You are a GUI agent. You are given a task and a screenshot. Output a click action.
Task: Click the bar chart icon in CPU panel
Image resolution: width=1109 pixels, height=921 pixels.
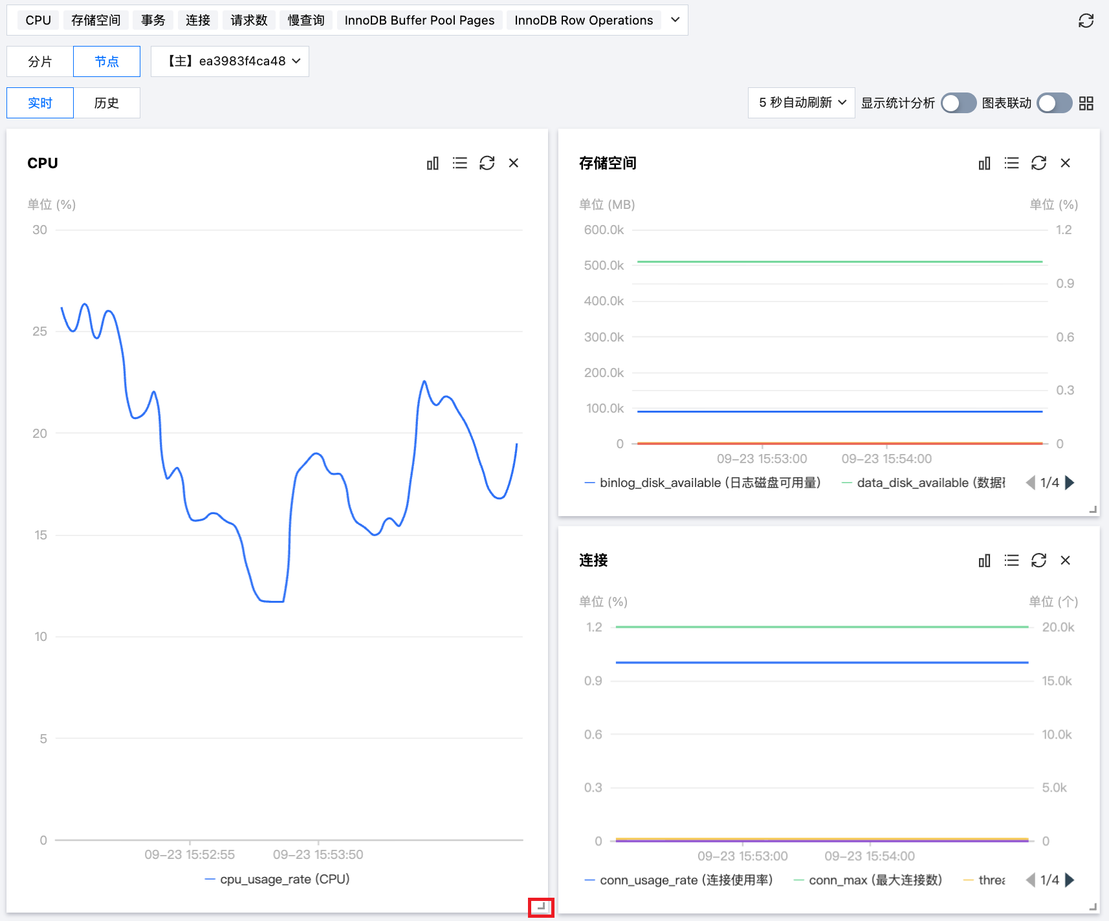[433, 164]
